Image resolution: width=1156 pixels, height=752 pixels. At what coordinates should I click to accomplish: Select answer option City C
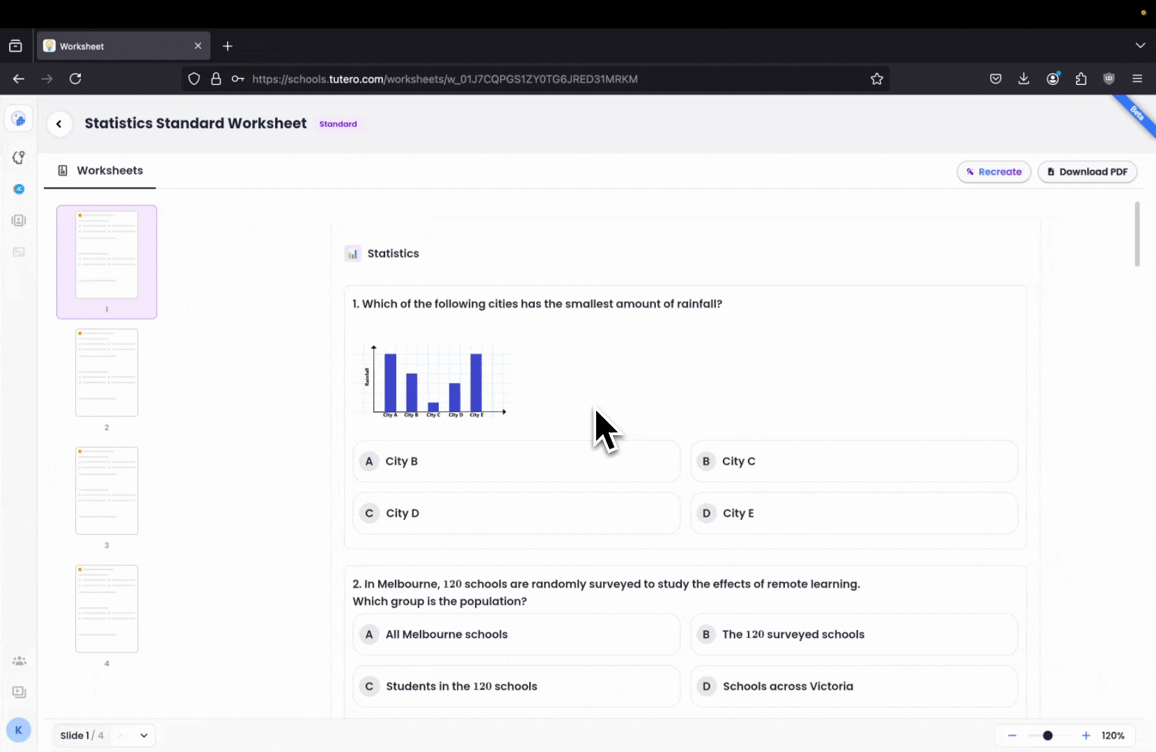[853, 461]
